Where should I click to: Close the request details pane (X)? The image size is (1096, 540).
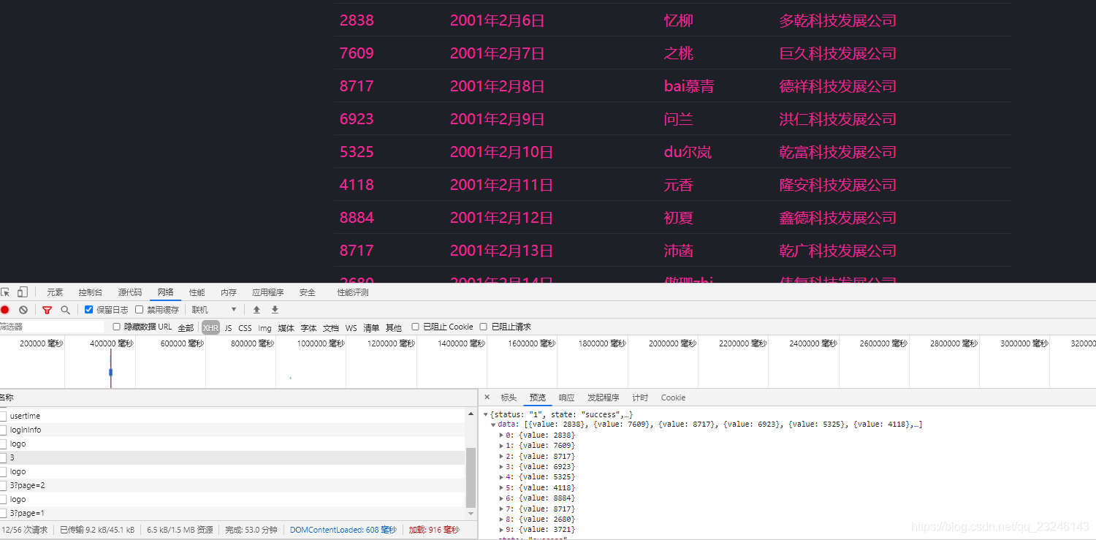click(x=487, y=398)
